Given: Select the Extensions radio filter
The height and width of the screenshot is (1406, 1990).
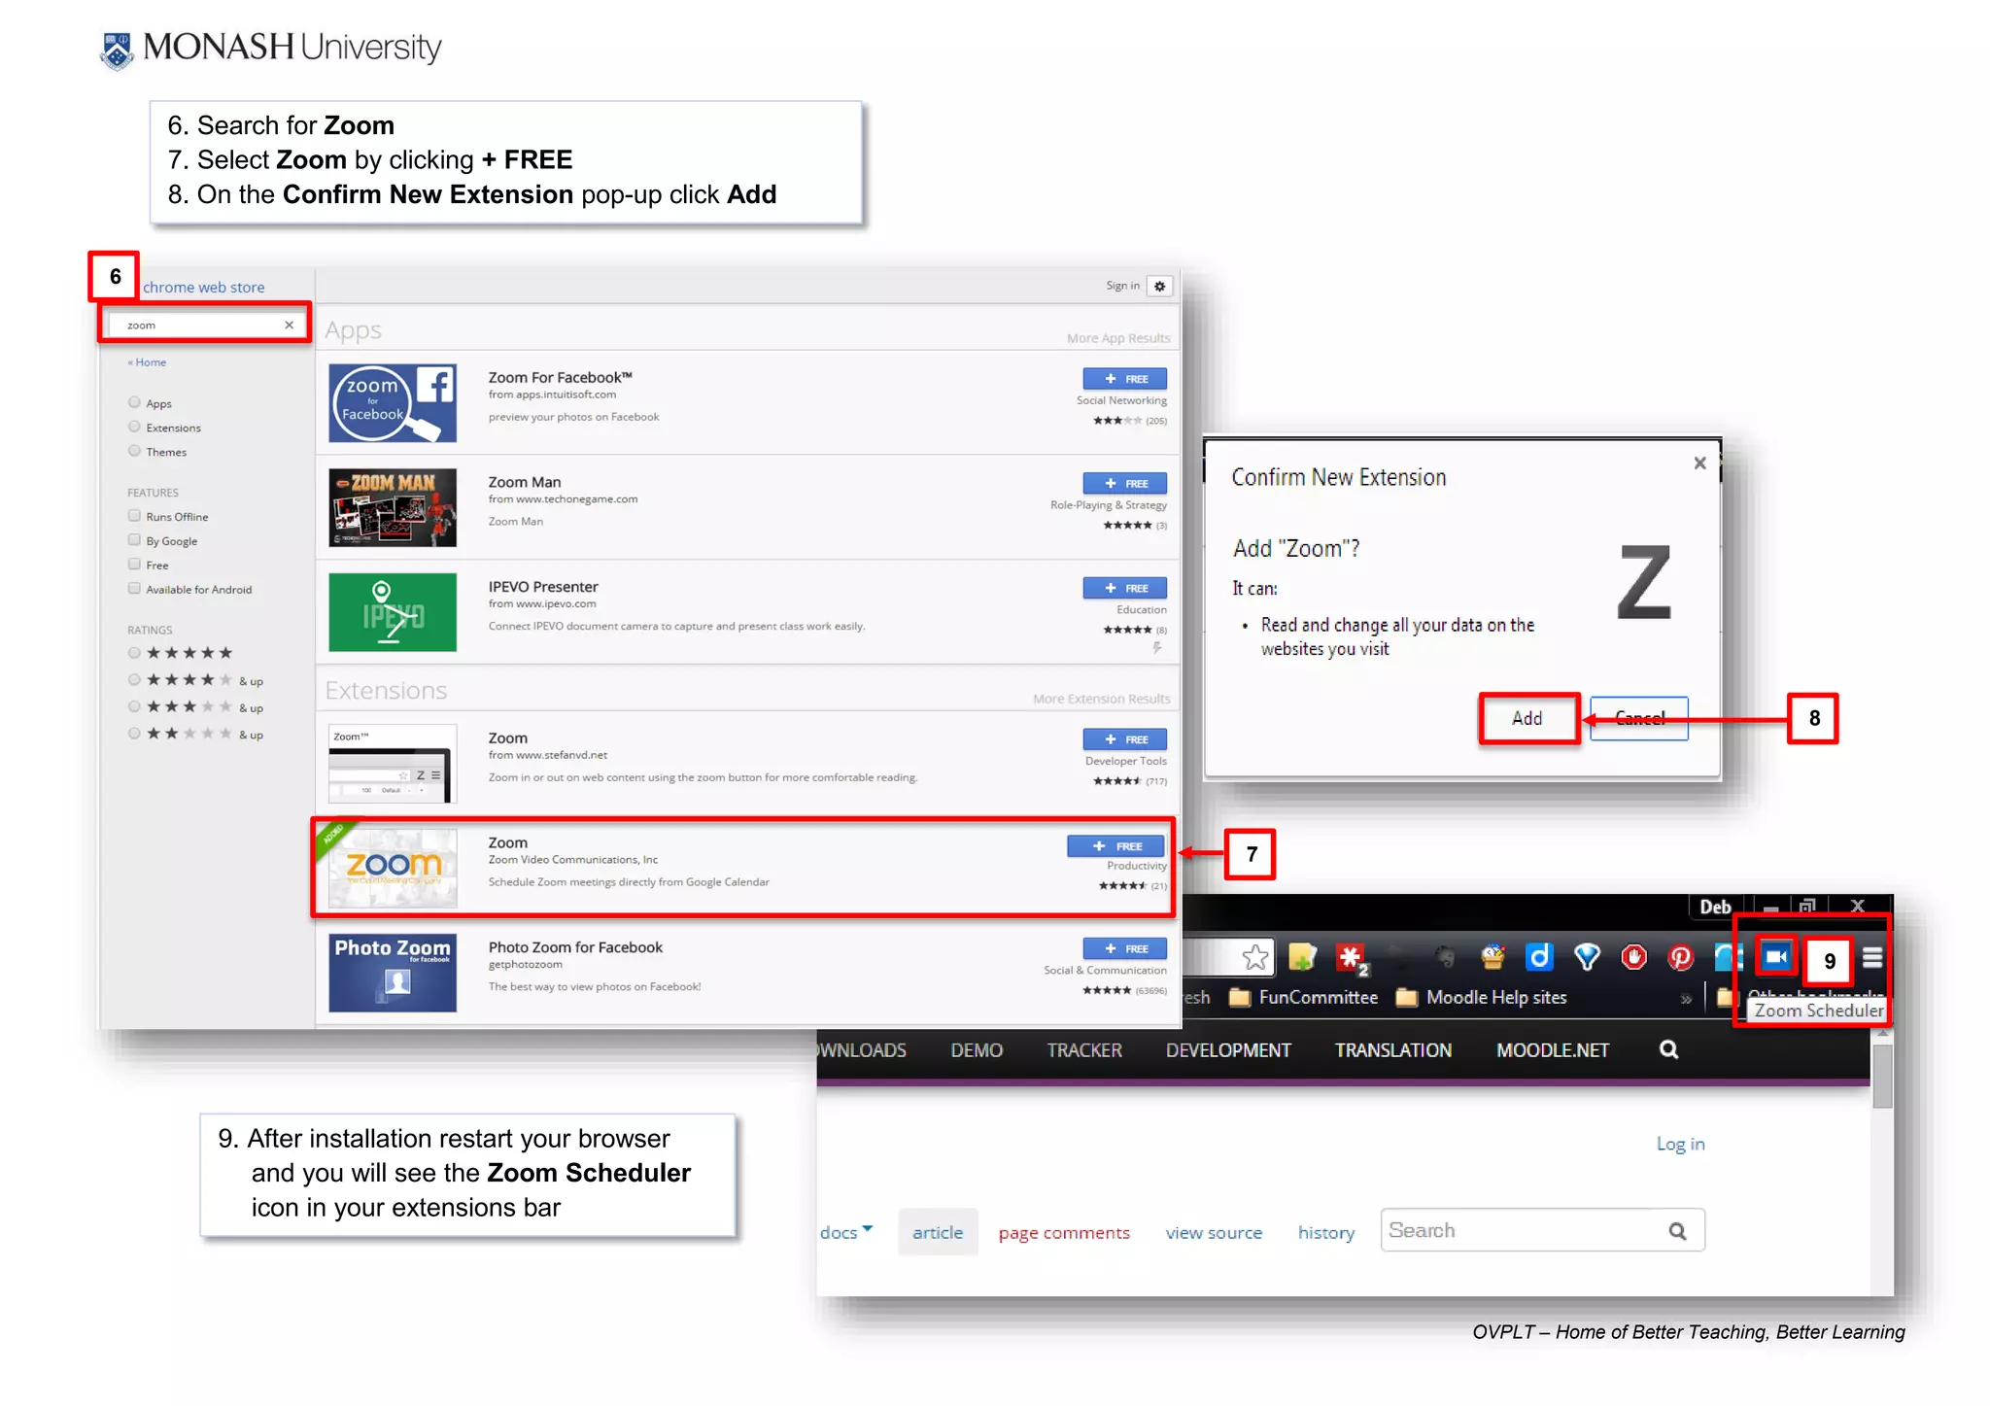Looking at the screenshot, I should pos(134,427).
